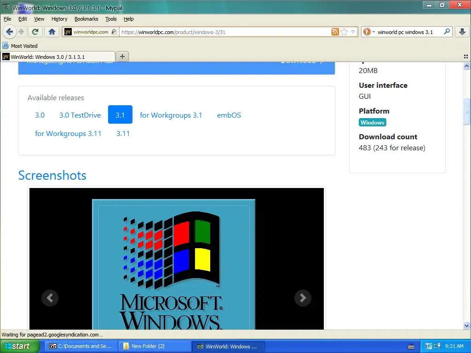
Task: Go to home page via house icon
Action: tap(52, 32)
